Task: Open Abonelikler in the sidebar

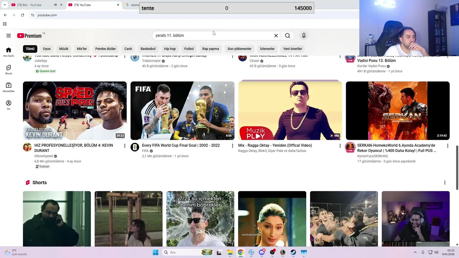Action: (9, 87)
